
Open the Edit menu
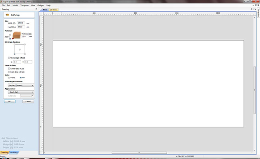[x=9, y=5]
